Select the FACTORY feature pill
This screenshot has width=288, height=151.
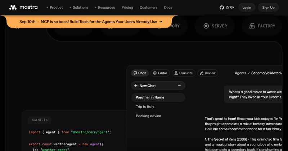click(x=262, y=26)
